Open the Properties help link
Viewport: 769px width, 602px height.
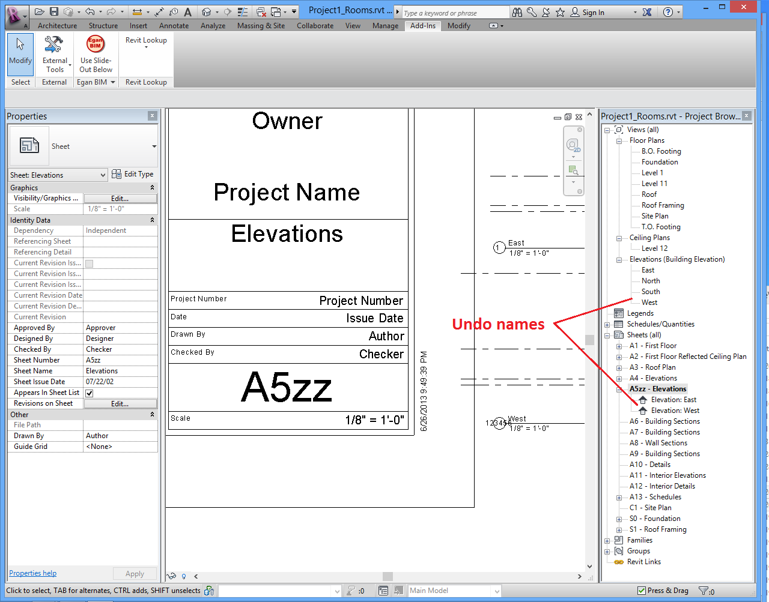click(x=32, y=573)
